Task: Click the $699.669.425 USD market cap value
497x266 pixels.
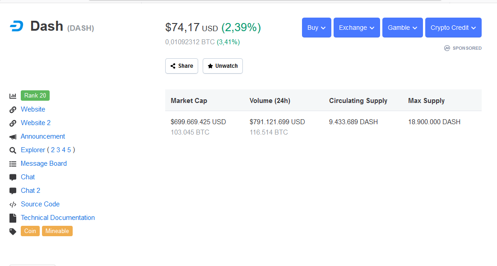Action: tap(199, 122)
